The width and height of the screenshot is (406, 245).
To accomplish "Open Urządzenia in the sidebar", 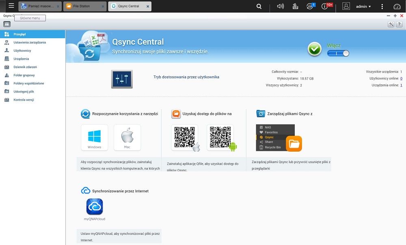I will (x=32, y=59).
